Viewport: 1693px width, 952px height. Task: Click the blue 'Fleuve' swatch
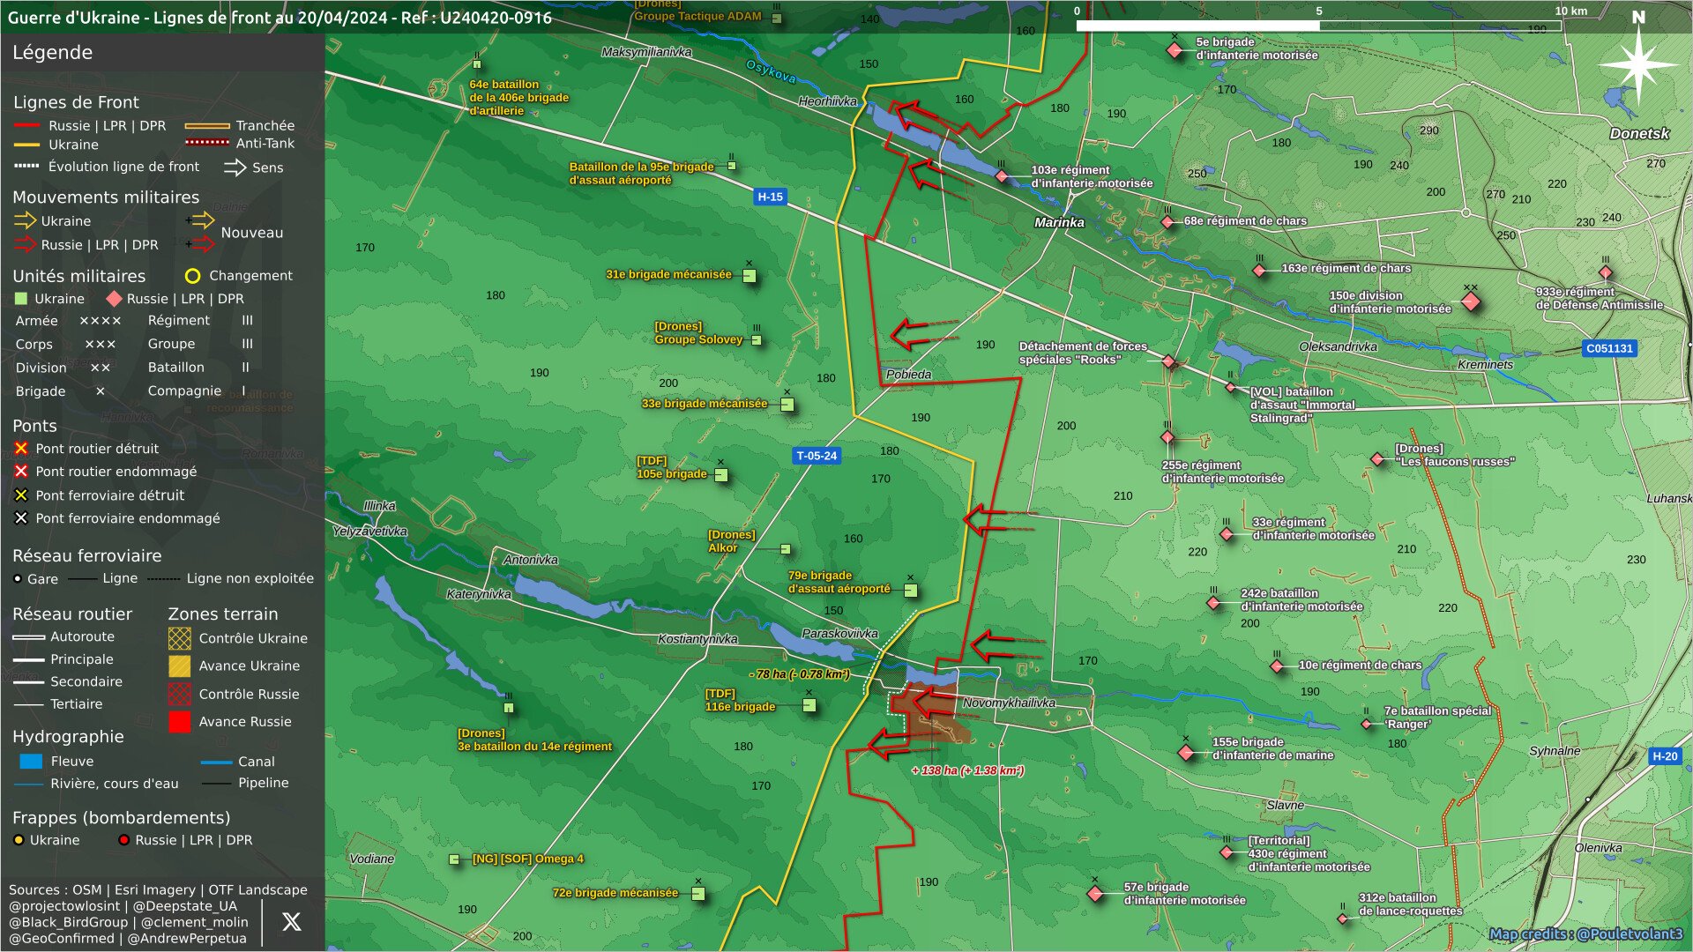[x=31, y=761]
